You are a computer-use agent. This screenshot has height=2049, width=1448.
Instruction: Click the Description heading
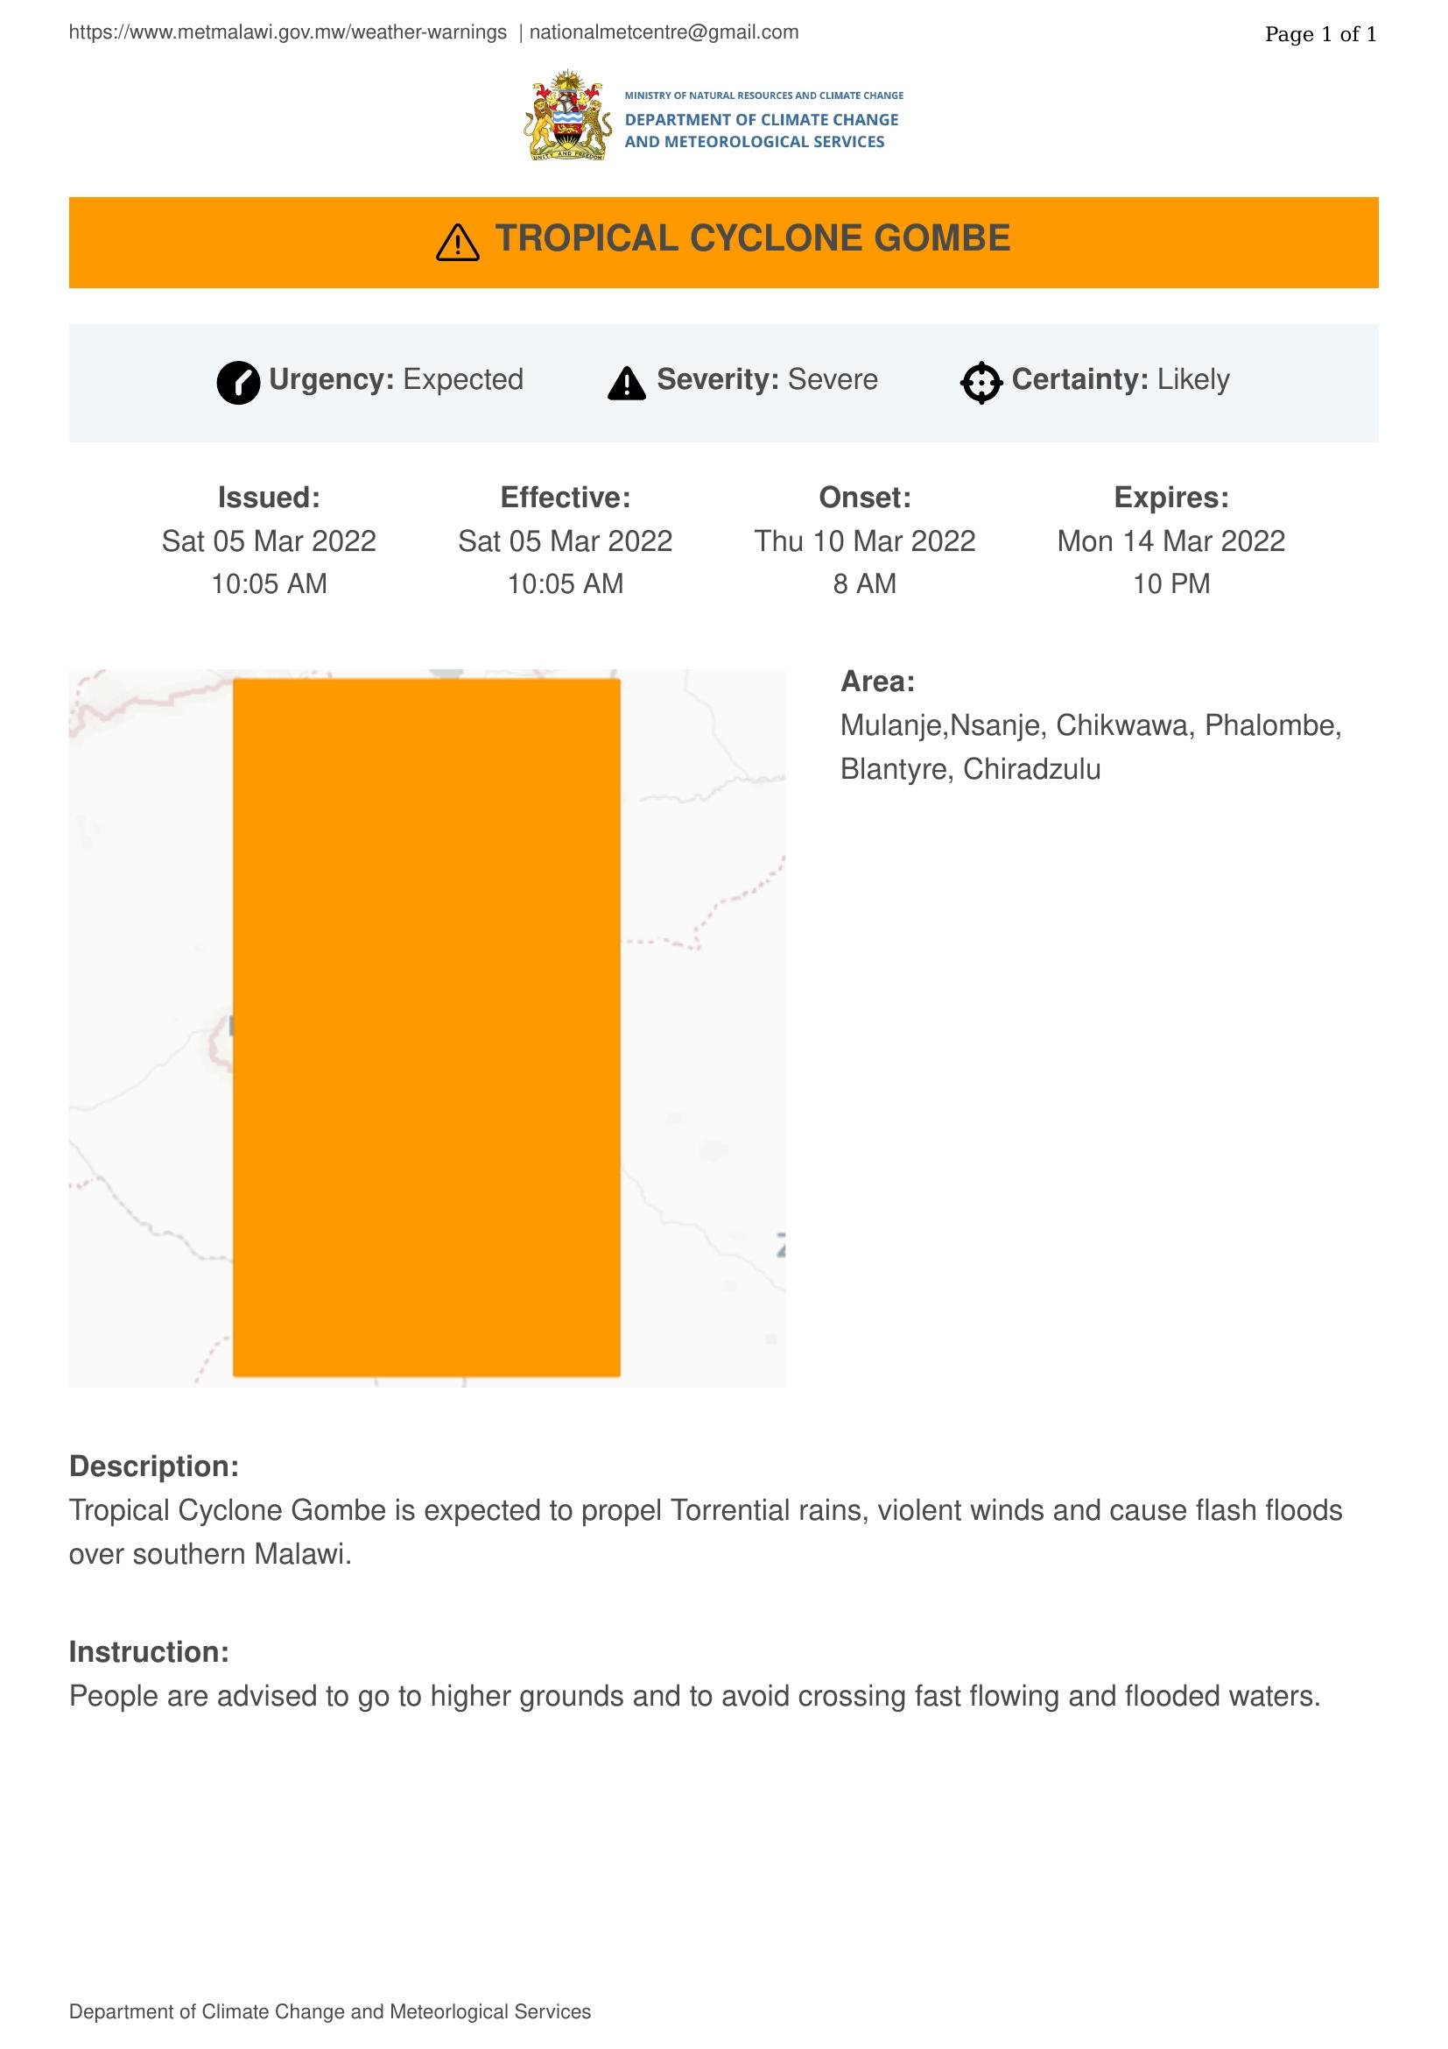point(154,1466)
